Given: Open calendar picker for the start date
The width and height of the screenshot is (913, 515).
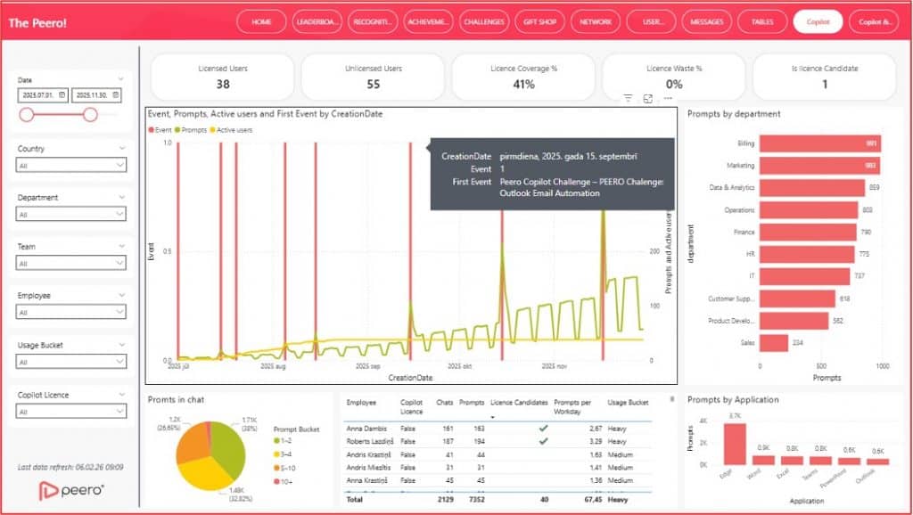Looking at the screenshot, I should (x=62, y=94).
